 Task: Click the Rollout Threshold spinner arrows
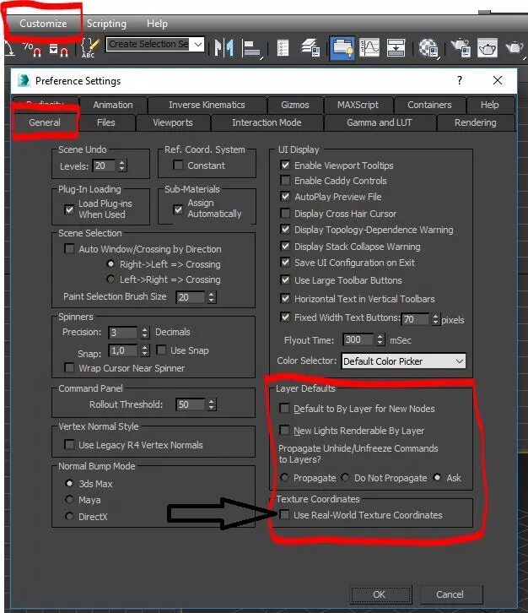click(x=211, y=404)
